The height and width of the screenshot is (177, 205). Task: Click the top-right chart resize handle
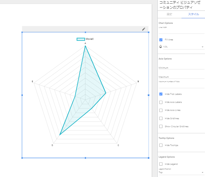(x=149, y=32)
